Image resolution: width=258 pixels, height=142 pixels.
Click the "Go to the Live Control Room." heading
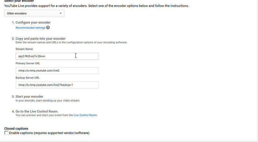[x=37, y=111]
